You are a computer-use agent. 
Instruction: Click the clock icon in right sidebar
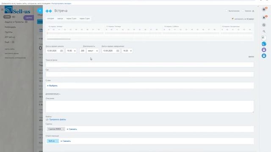tap(264, 25)
